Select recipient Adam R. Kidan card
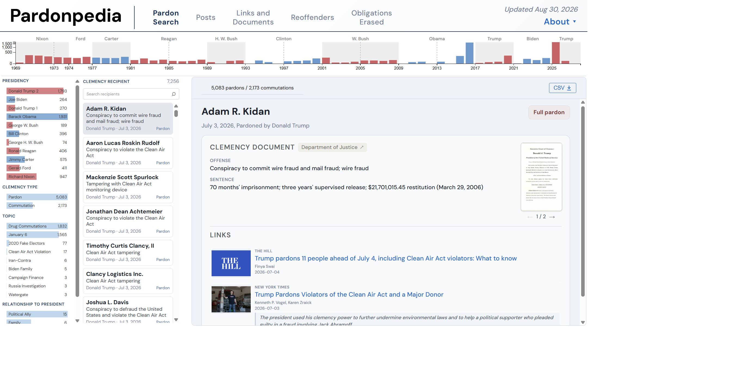This screenshot has height=370, width=731. (x=128, y=119)
